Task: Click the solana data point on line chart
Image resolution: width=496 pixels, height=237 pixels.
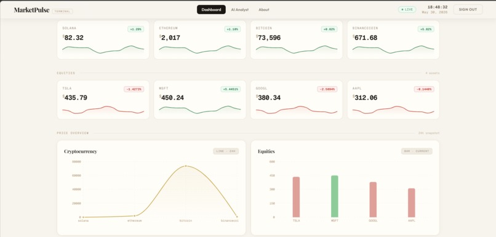Action: click(x=83, y=217)
